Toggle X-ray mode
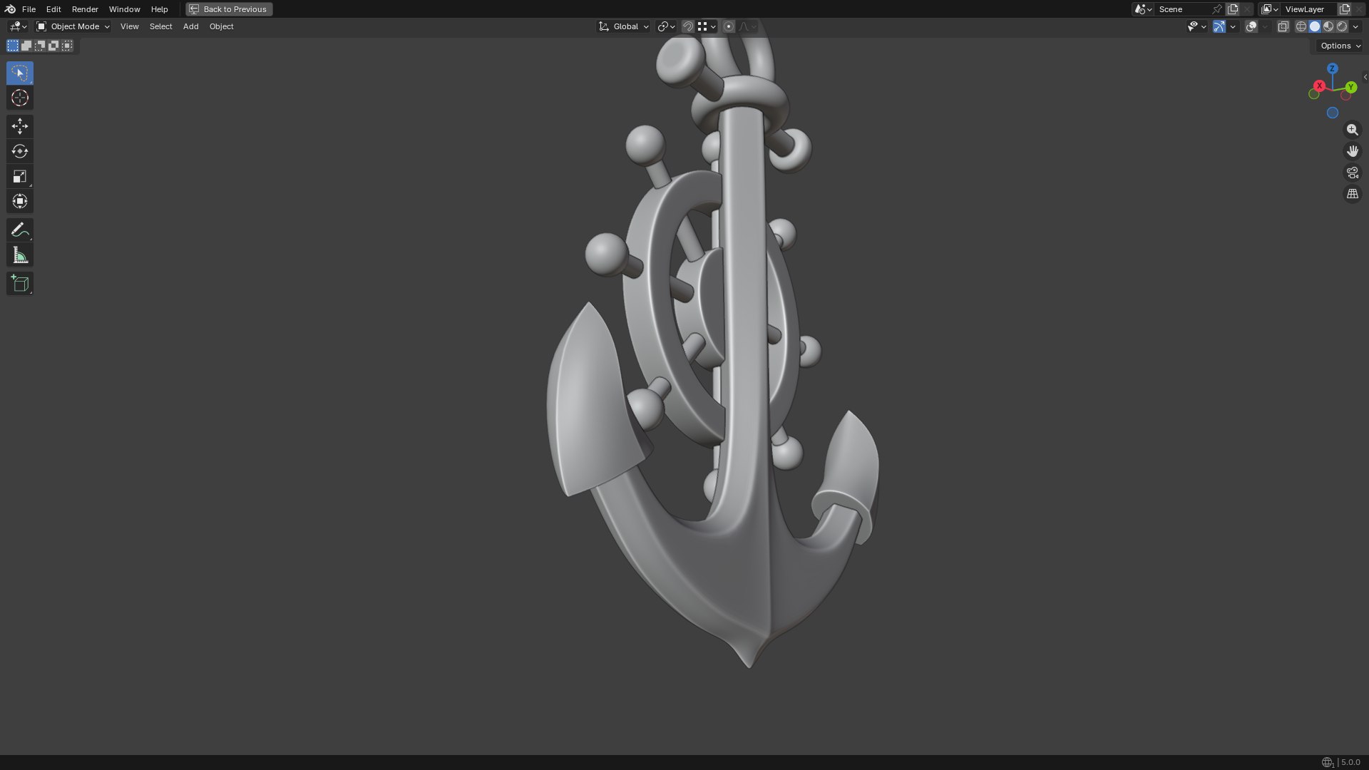The image size is (1369, 770). pos(1283,26)
